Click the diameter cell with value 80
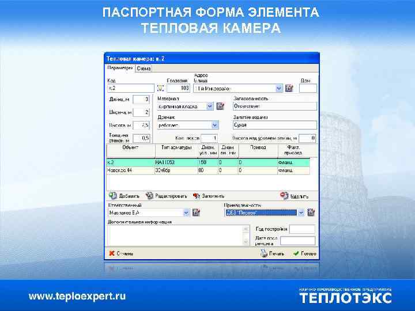Viewport: 415px width, 311px height. coord(208,170)
